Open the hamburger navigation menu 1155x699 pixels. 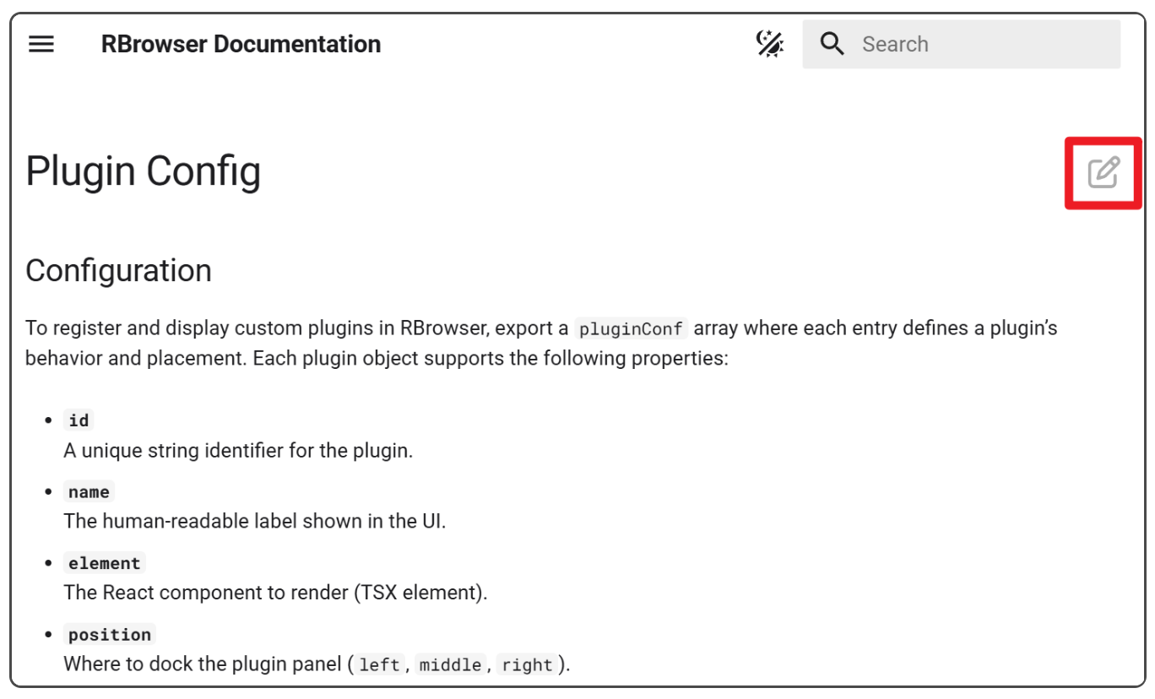click(x=41, y=44)
